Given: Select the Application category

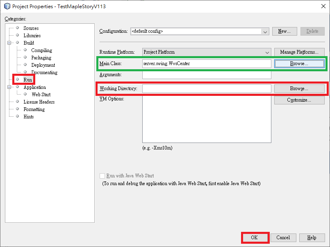Looking at the screenshot, I should click(x=34, y=87).
